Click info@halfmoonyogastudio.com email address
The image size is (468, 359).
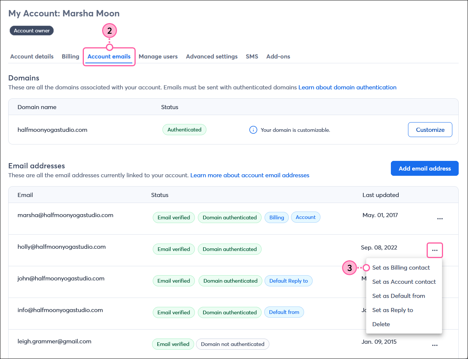pyautogui.click(x=60, y=310)
